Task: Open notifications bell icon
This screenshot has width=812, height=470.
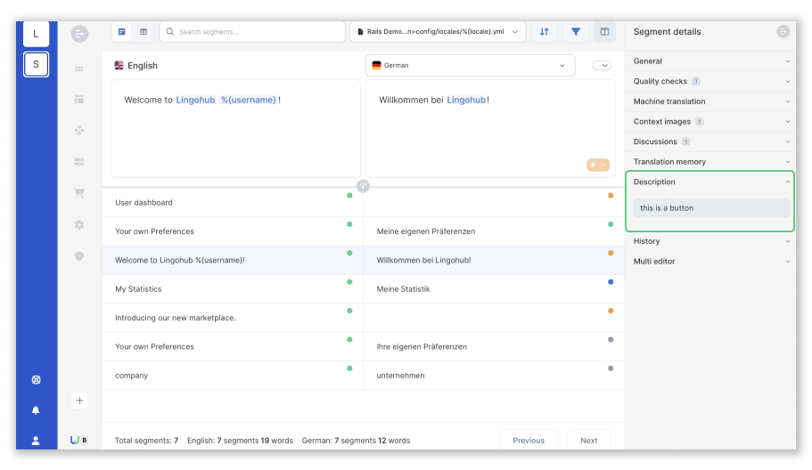Action: pyautogui.click(x=36, y=410)
